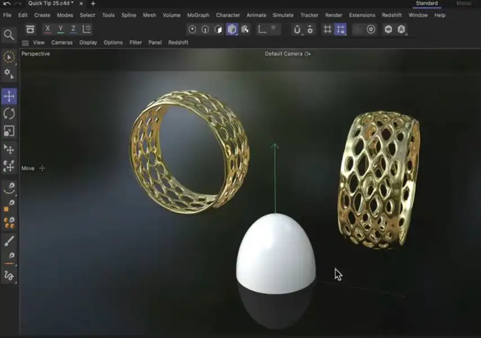Toggle the X axis lock
Image resolution: width=481 pixels, height=338 pixels.
coord(47,29)
